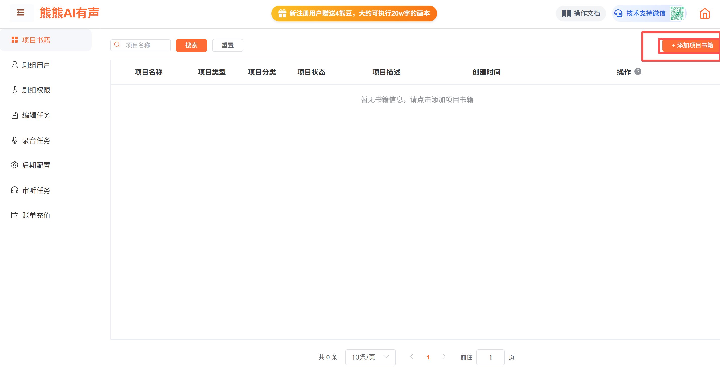Go to 编辑任务 page

pyautogui.click(x=36, y=115)
